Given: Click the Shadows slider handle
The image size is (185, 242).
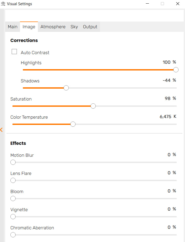Looking at the screenshot, I should (66, 88).
